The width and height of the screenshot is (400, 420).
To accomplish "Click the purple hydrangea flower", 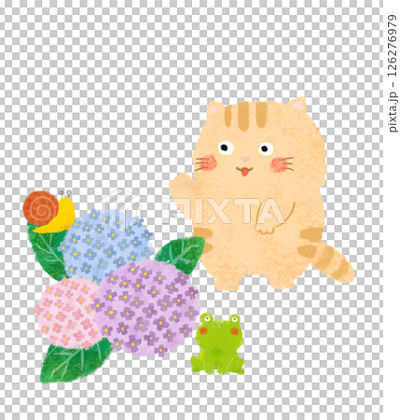I will coord(147,308).
